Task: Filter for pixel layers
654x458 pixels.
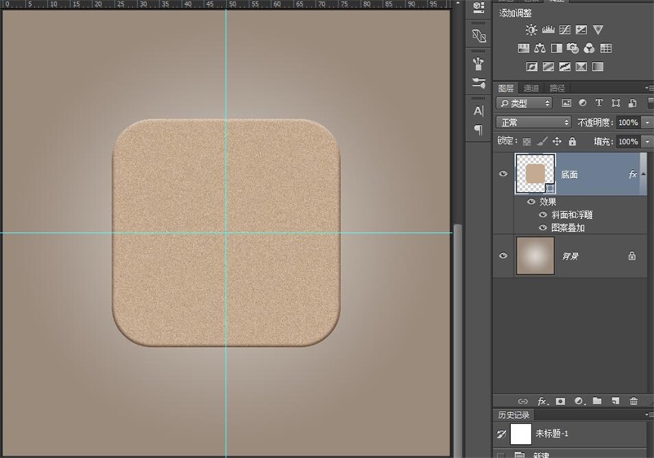Action: 566,103
